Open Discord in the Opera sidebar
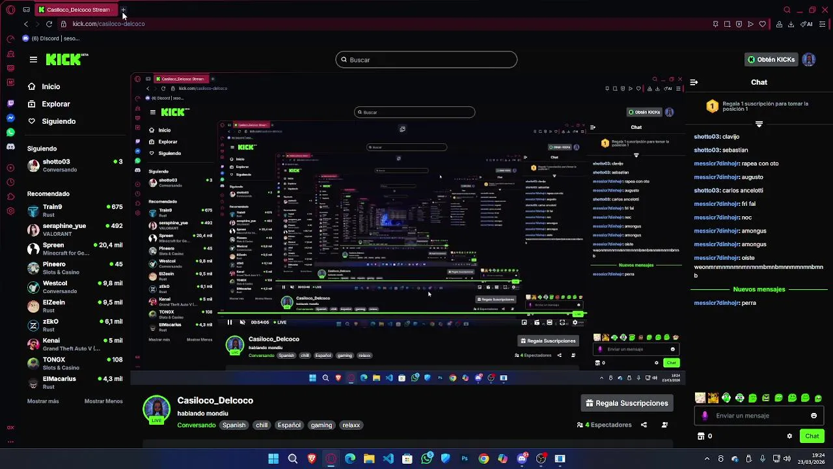 click(10, 147)
